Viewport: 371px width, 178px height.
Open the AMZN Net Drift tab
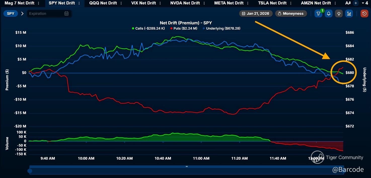(x=316, y=3)
